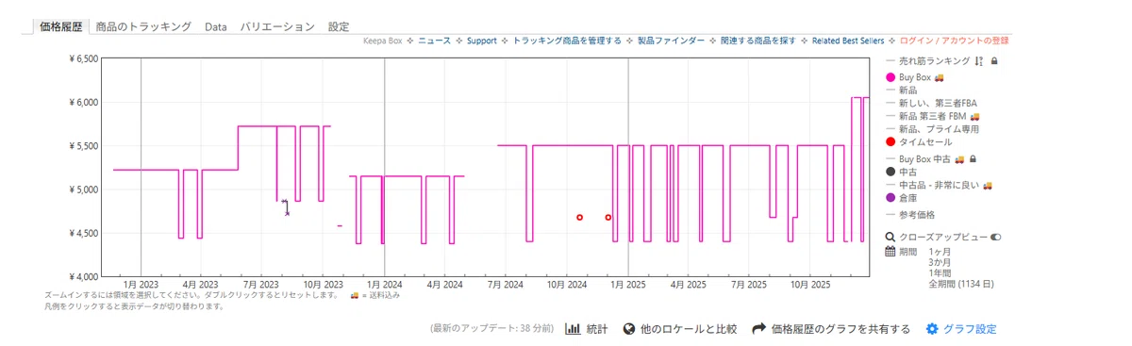Toggle the dark 中古 series dot
The width and height of the screenshot is (1132, 346).
(891, 172)
